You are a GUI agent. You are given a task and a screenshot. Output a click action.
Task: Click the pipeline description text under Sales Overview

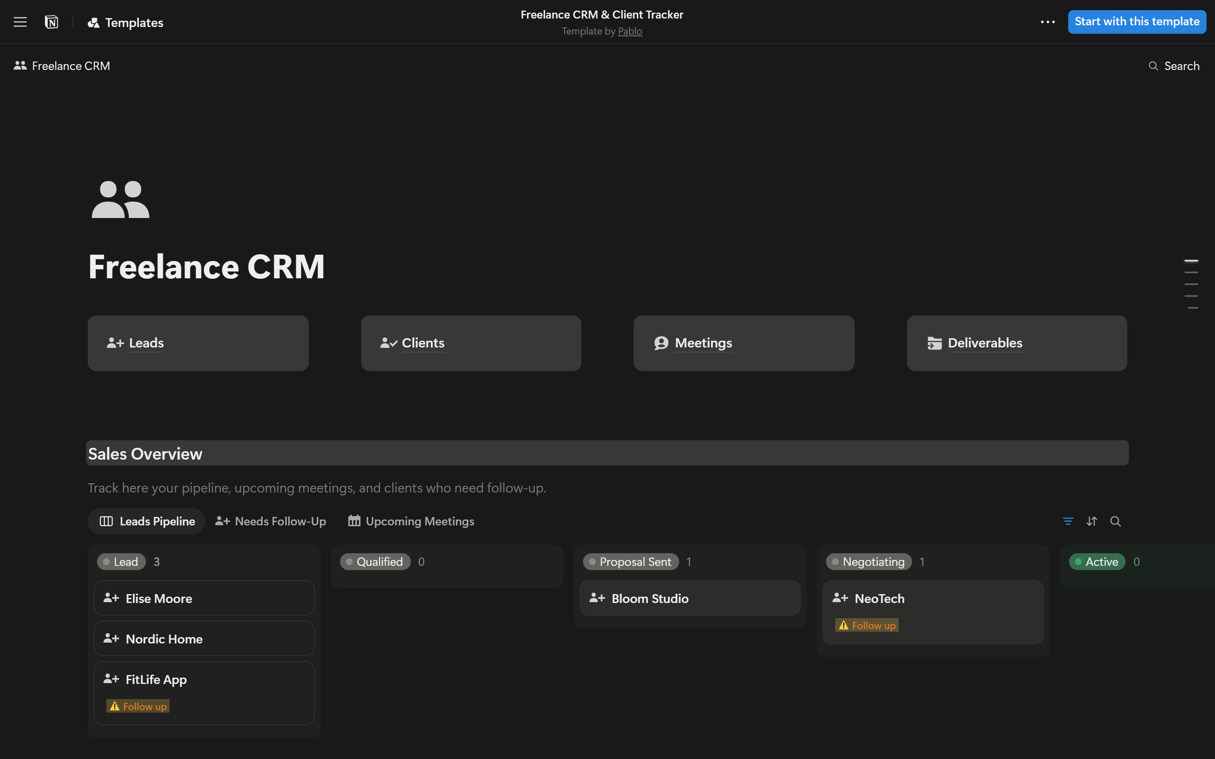pyautogui.click(x=317, y=488)
